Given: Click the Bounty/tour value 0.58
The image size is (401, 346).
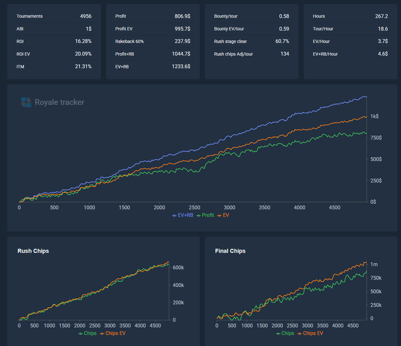Looking at the screenshot, I should pos(284,16).
